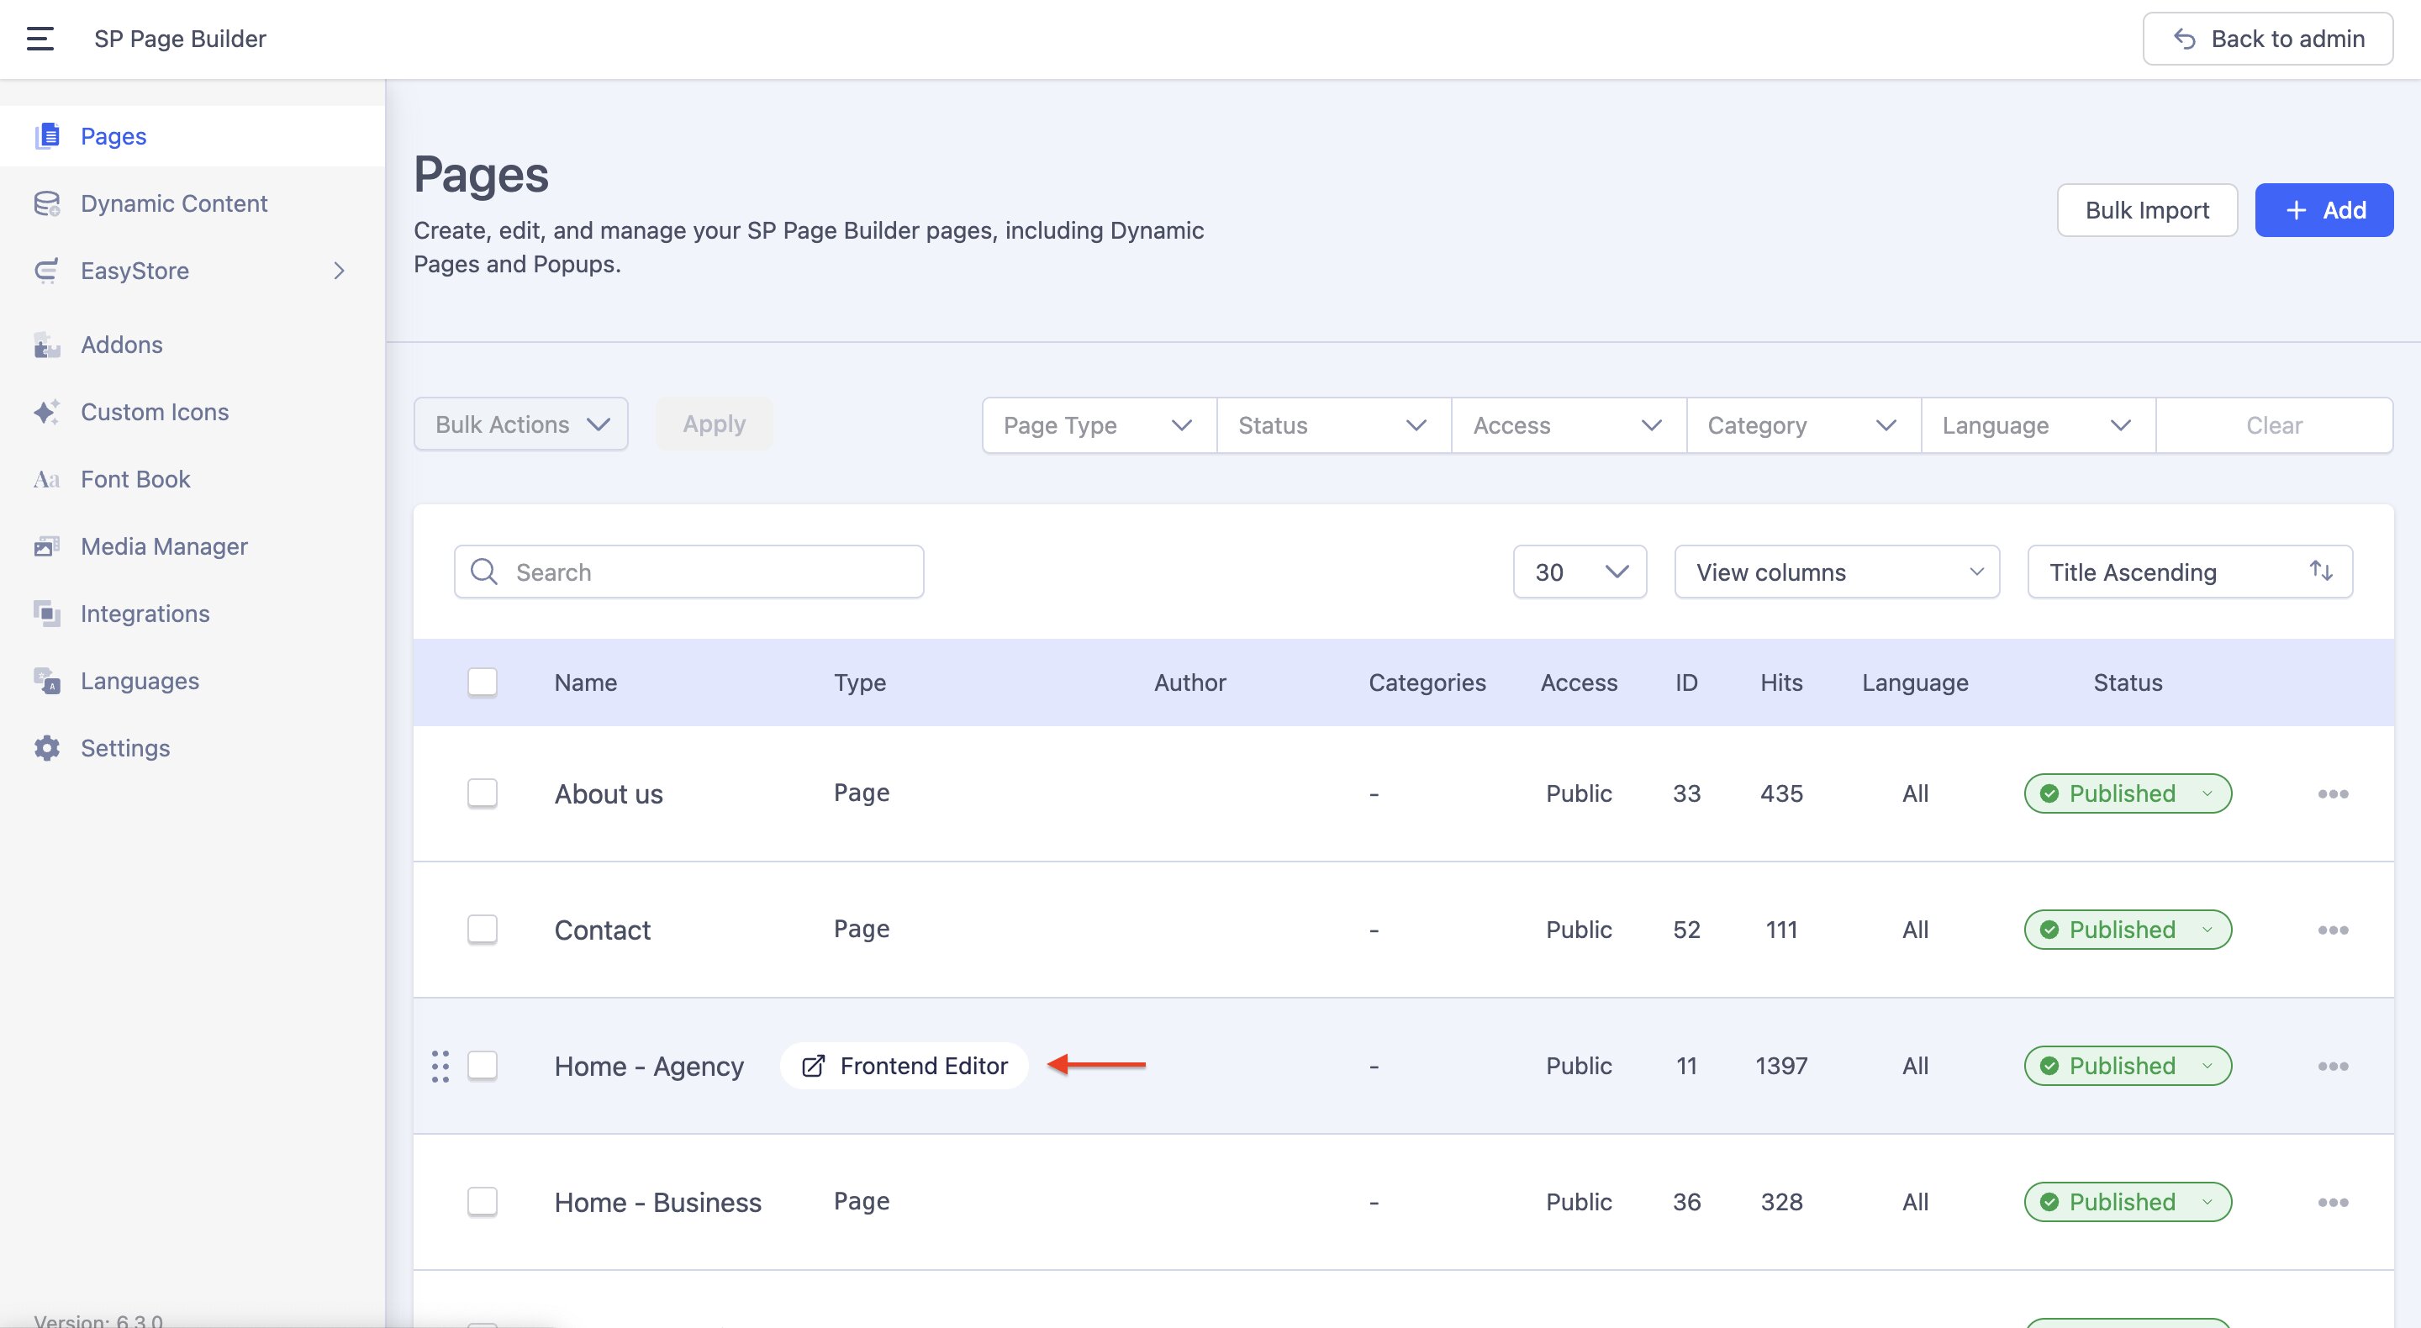
Task: Toggle the sort direction arrows icon
Action: [2320, 572]
